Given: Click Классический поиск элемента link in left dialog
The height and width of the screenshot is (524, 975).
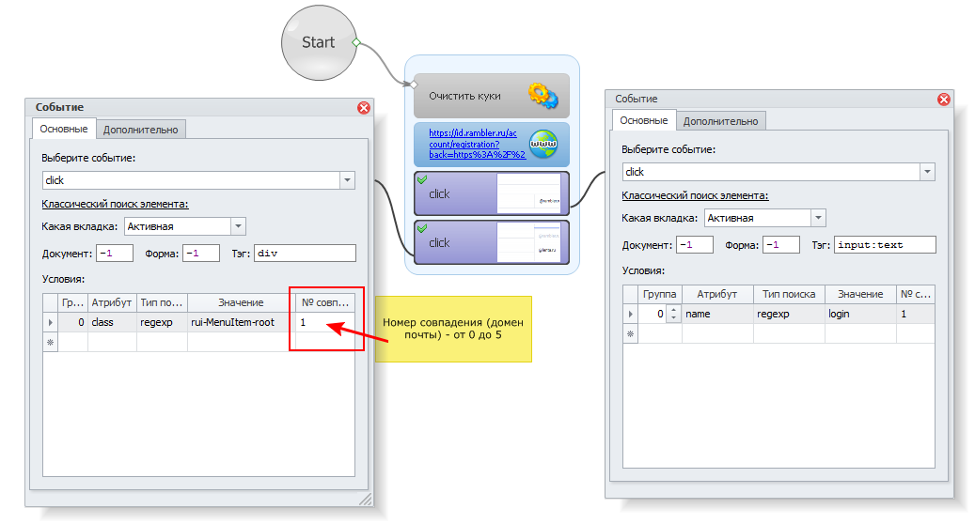Looking at the screenshot, I should pos(115,204).
